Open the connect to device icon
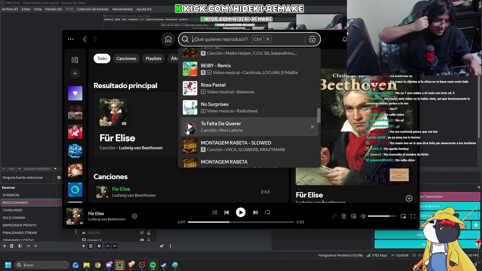The height and width of the screenshot is (271, 482). tap(354, 216)
